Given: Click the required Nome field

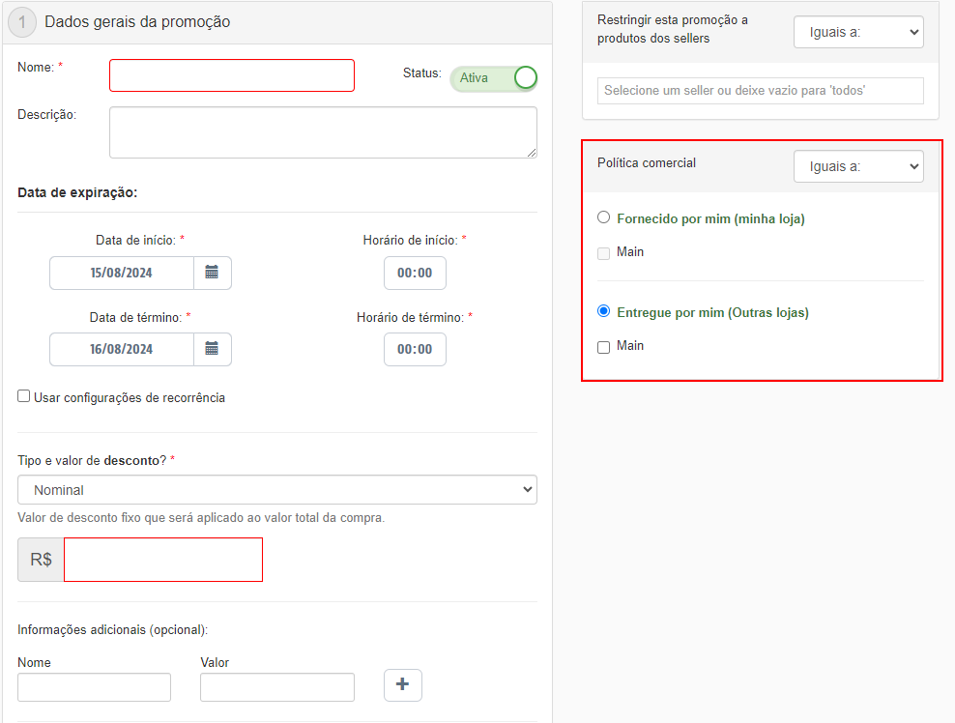Looking at the screenshot, I should point(231,74).
